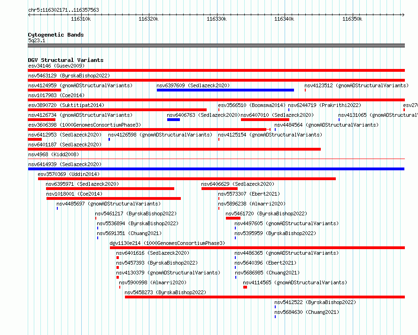Select nsv5457393 (ByrskaBishop2022) label
The height and width of the screenshot is (335, 418).
pos(157,263)
